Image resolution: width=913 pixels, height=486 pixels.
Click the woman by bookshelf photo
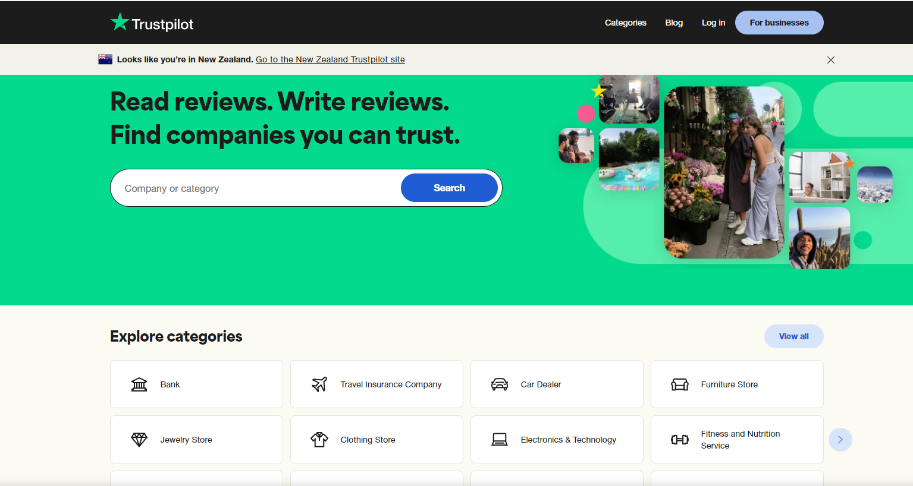820,178
